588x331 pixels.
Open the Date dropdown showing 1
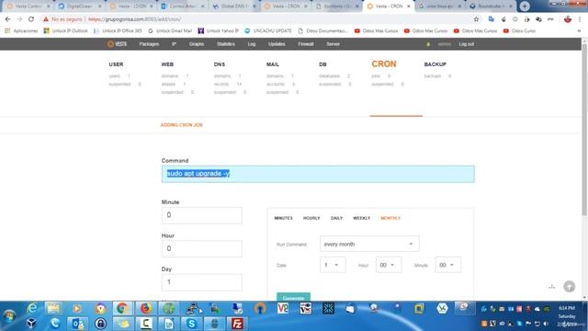point(333,265)
